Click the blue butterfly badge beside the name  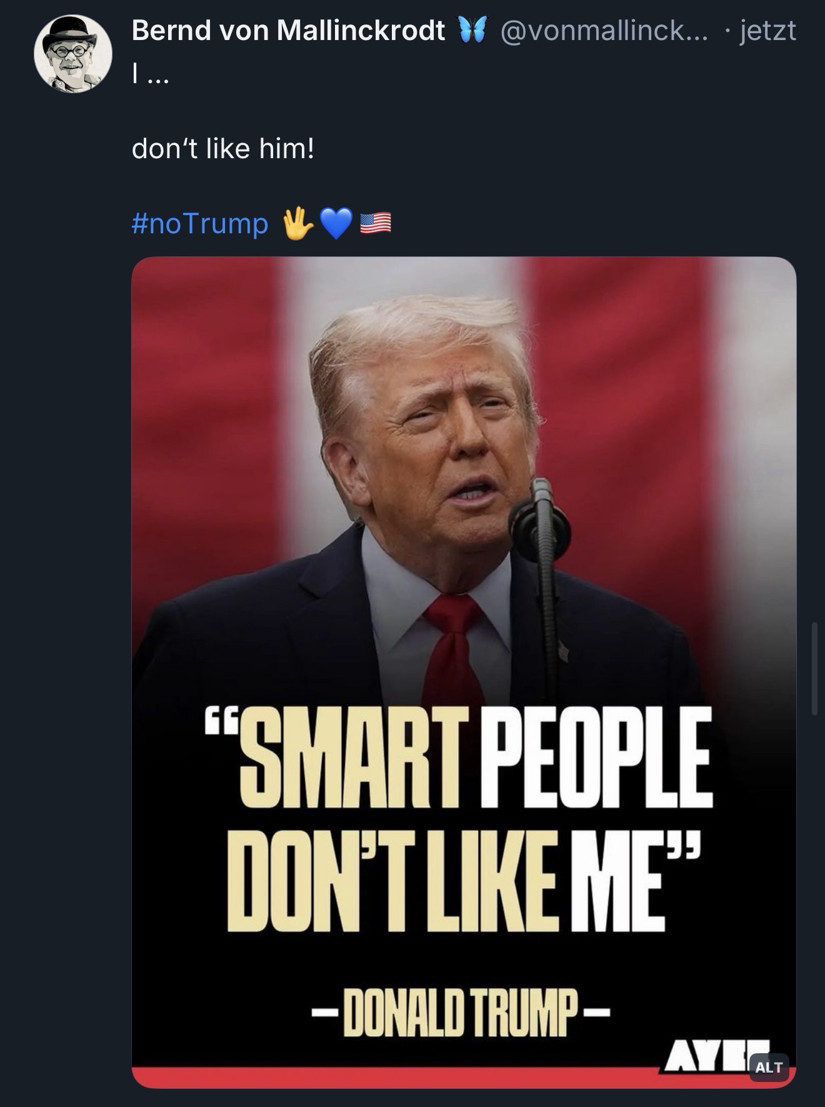pos(472,30)
